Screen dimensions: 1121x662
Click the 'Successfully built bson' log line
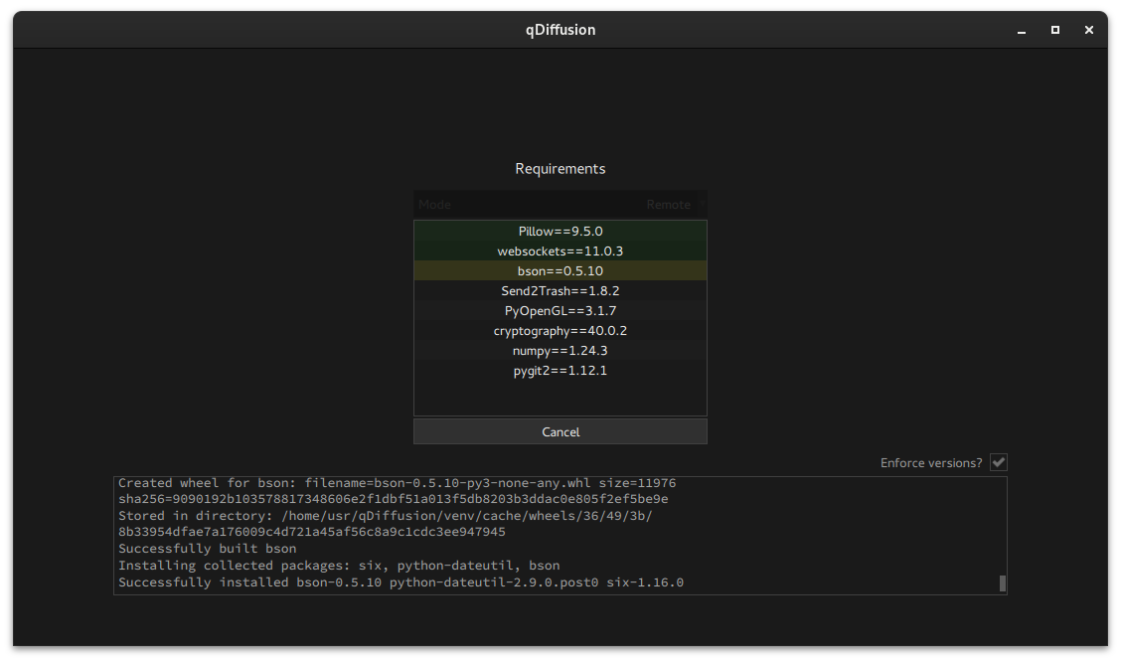pyautogui.click(x=208, y=549)
